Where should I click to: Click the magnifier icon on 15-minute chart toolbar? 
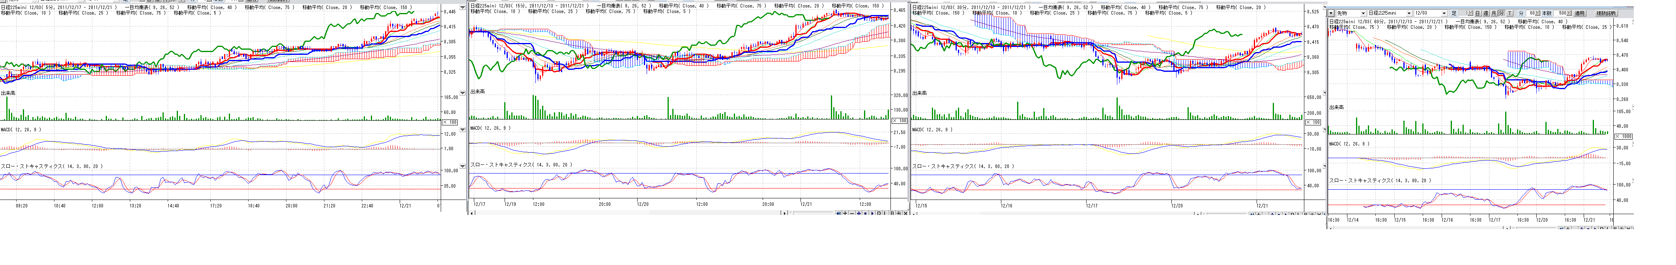899,214
